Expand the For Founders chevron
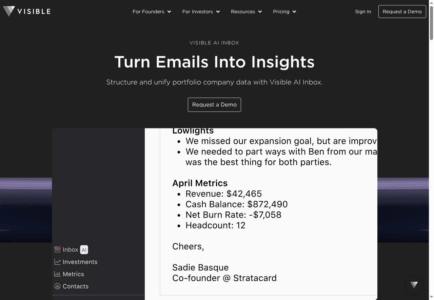The image size is (434, 300). click(x=169, y=12)
